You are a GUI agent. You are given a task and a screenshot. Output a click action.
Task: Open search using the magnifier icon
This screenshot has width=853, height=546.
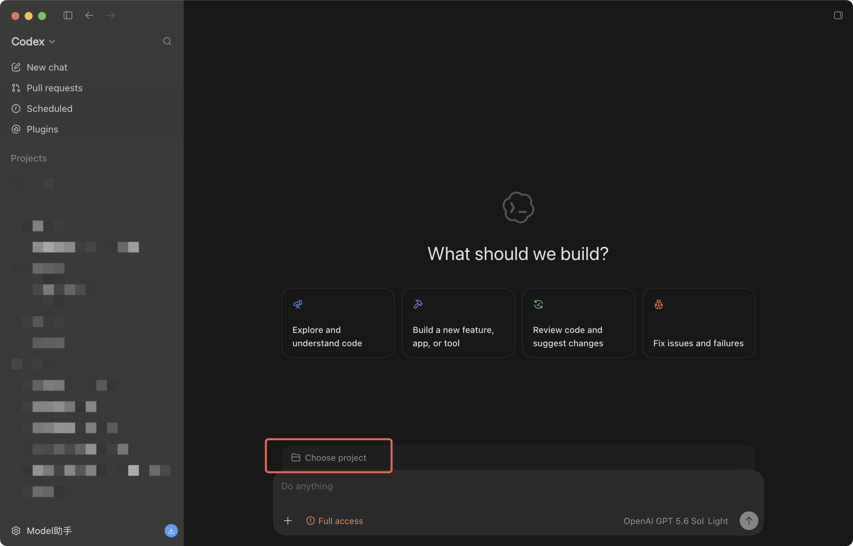coord(167,42)
